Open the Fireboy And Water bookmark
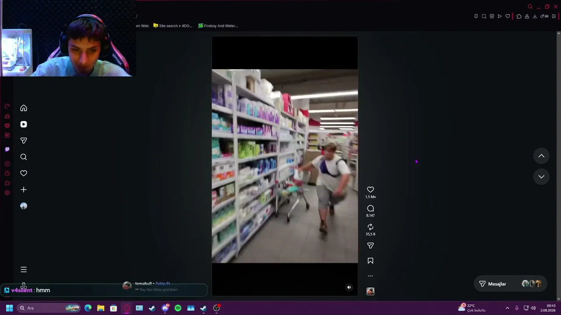The width and height of the screenshot is (561, 315). coord(218,26)
